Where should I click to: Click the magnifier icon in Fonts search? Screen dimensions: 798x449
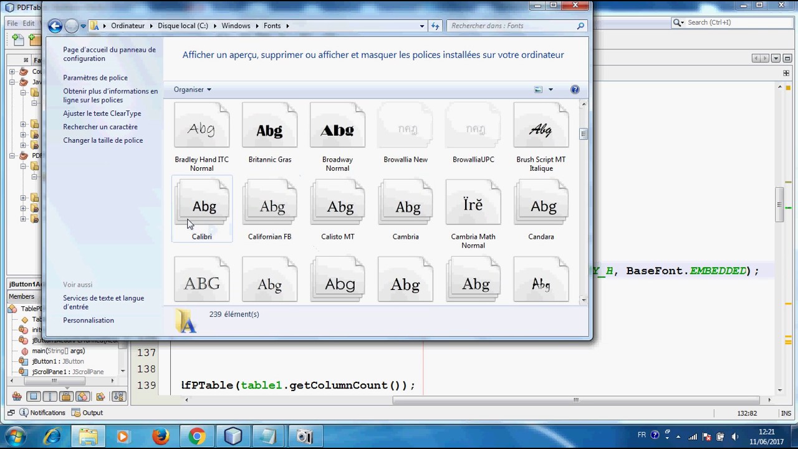(x=580, y=26)
